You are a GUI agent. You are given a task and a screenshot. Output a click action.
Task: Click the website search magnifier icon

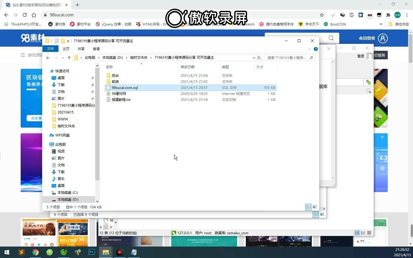click(x=331, y=38)
